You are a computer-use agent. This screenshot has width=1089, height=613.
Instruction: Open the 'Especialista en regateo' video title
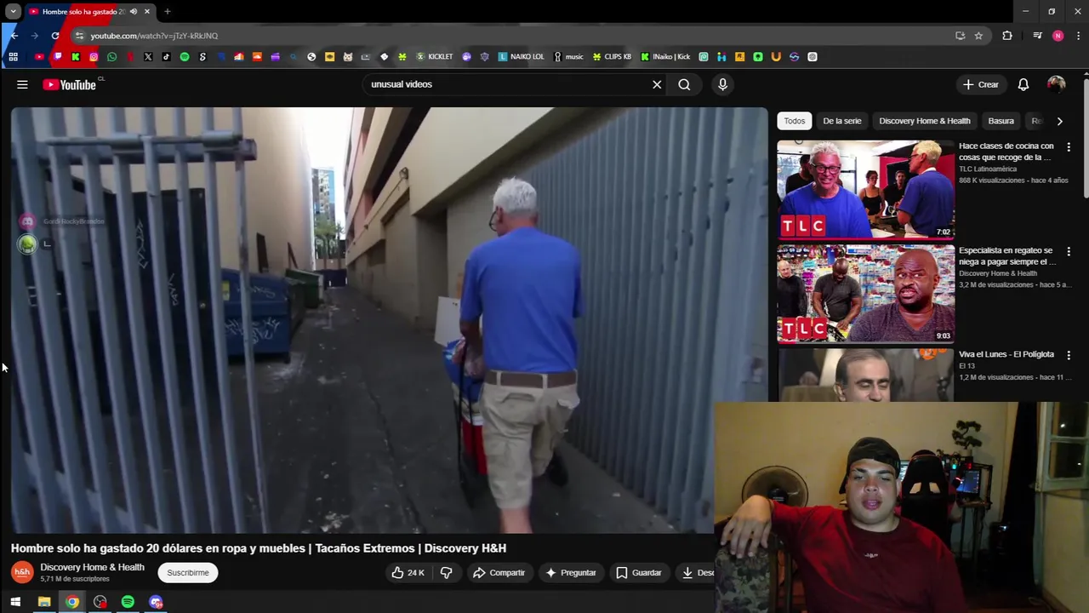[x=1006, y=256]
